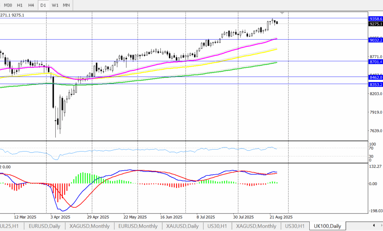
Task: Change timeframe to H4
Action: pos(31,5)
